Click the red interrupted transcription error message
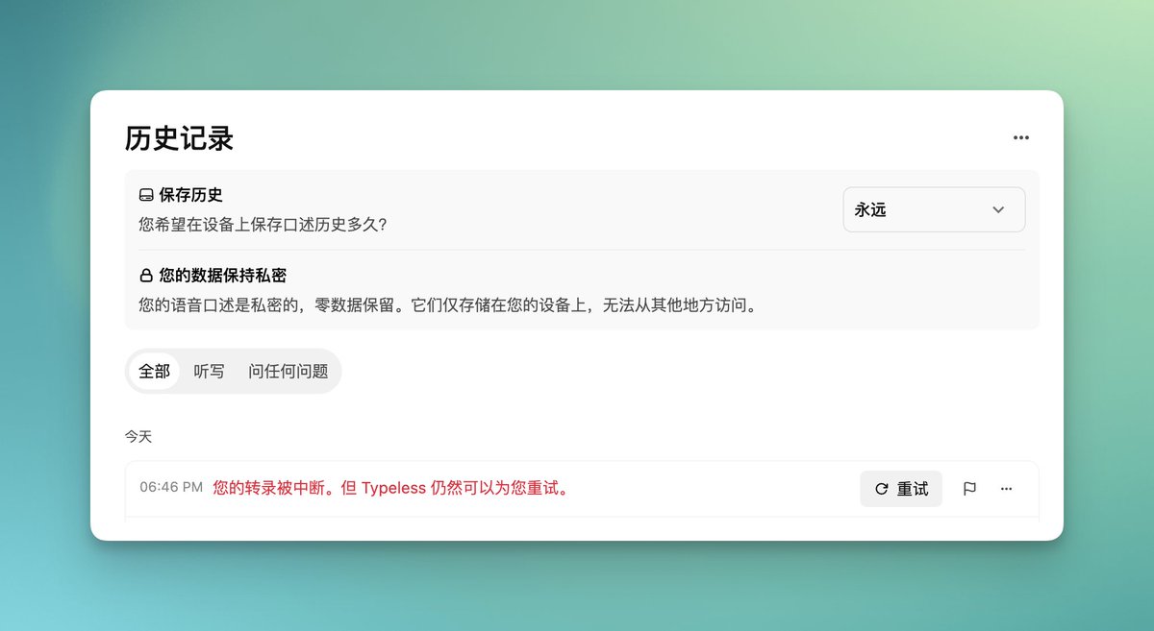 coord(390,488)
